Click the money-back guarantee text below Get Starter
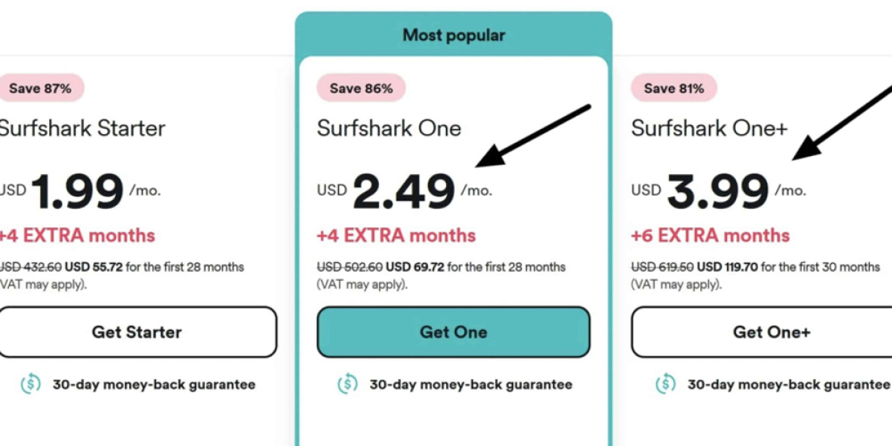This screenshot has width=892, height=446. click(154, 384)
